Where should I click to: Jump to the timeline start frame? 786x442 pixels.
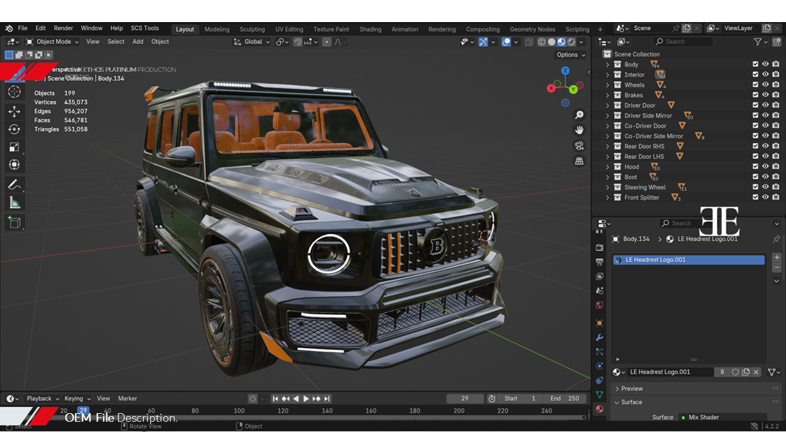click(276, 398)
